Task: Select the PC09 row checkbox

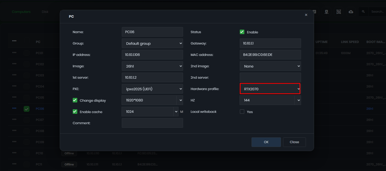Action: [x=27, y=142]
